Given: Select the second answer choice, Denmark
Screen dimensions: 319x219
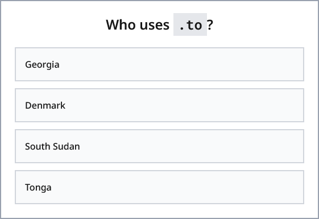Looking at the screenshot, I should (x=159, y=105).
